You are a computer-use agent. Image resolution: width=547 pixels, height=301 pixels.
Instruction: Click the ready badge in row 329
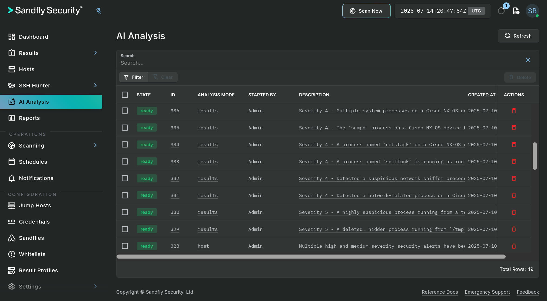pyautogui.click(x=147, y=229)
